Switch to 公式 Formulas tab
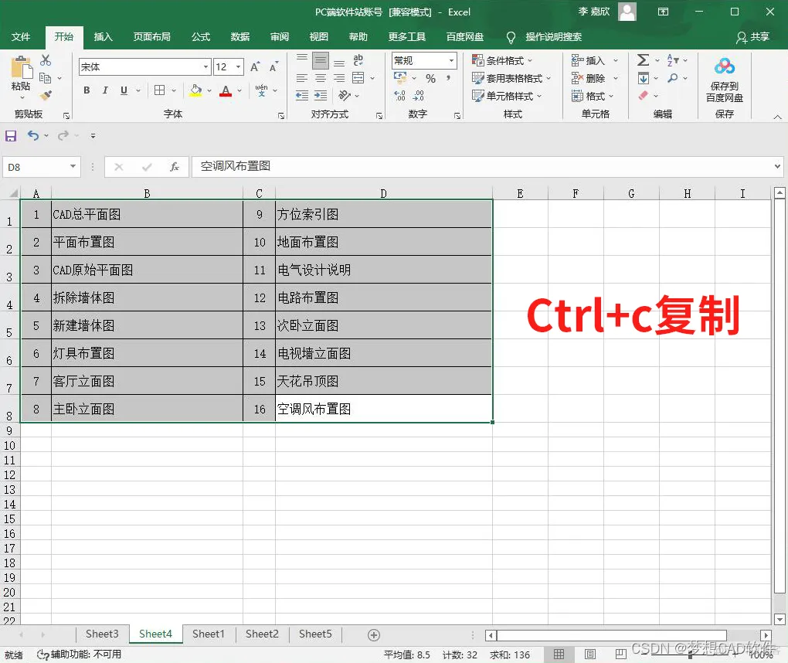The image size is (788, 663). click(x=201, y=36)
